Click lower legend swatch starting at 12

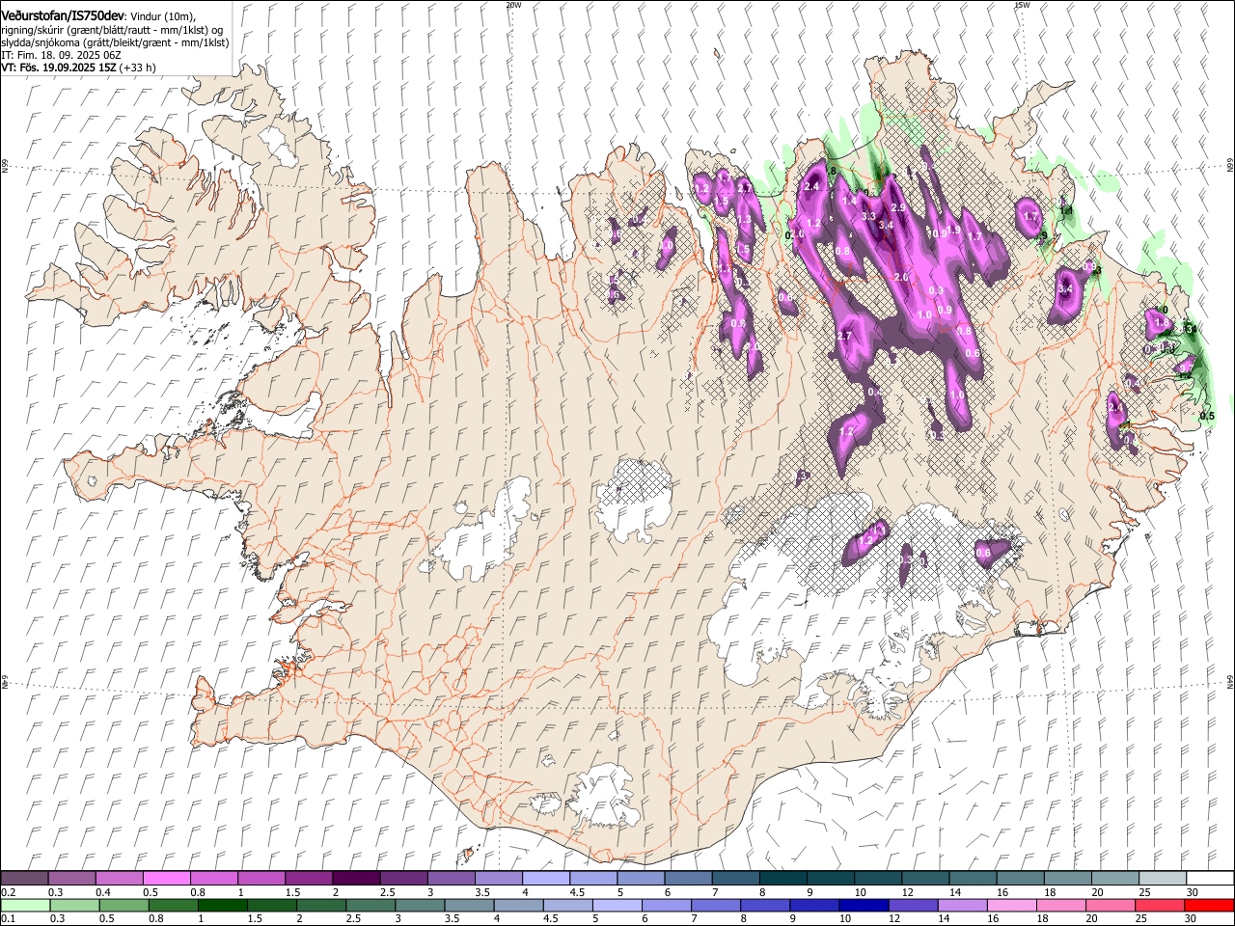click(912, 905)
